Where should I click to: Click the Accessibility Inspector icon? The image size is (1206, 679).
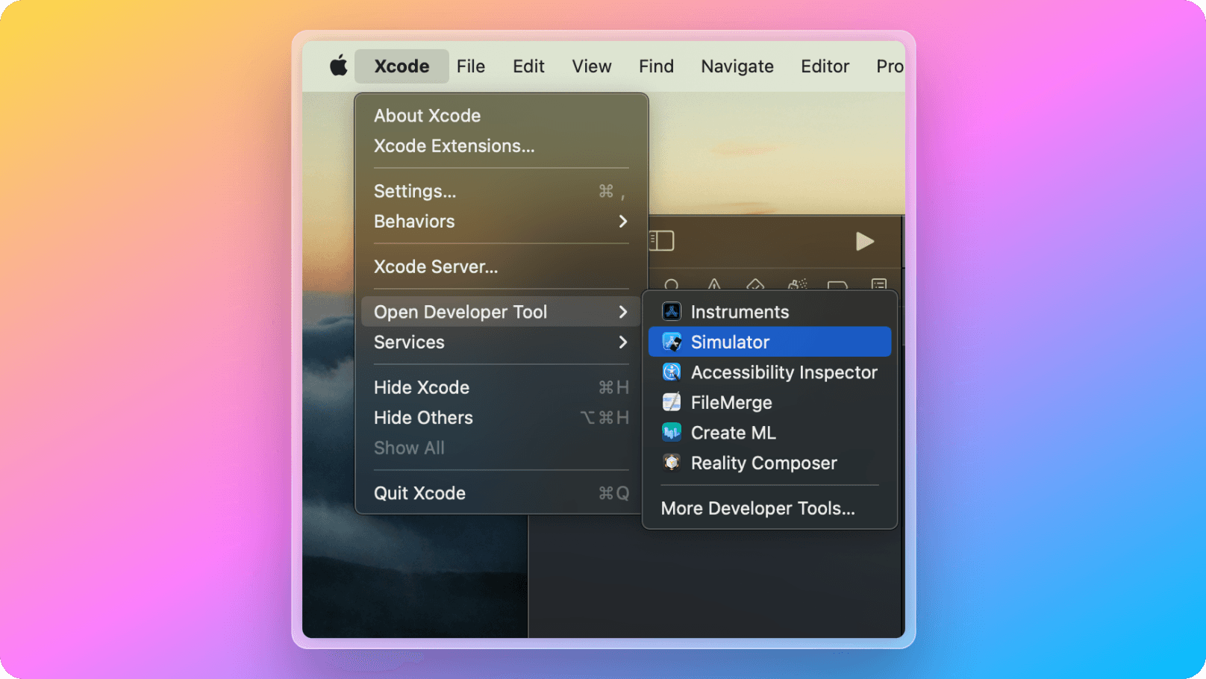pyautogui.click(x=672, y=372)
